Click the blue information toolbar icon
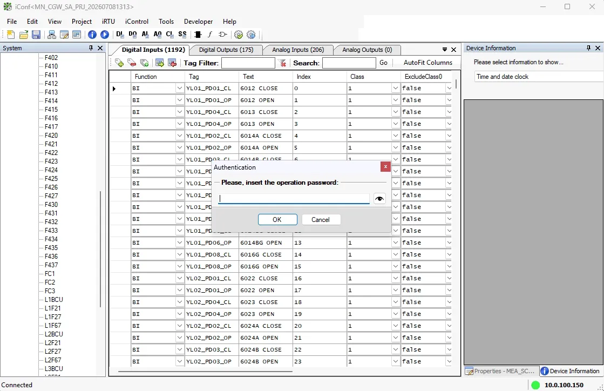 (92, 35)
